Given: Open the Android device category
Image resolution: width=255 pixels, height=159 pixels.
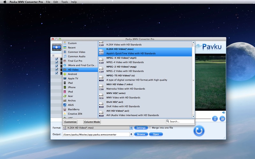Looking at the screenshot, I should pos(80,74).
